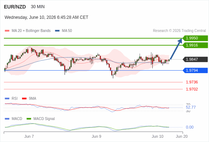Click the MA 20 + Bollinger Bands red swatch
The height and width of the screenshot is (142, 209).
point(7,31)
